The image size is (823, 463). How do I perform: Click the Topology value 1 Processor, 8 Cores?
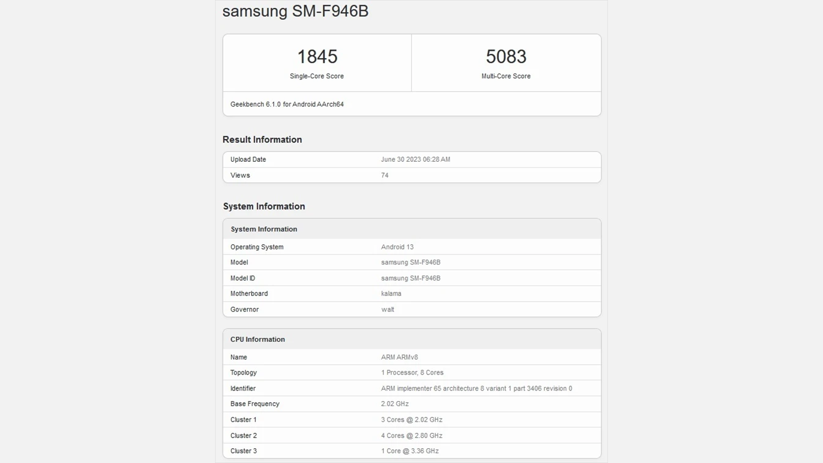(412, 372)
